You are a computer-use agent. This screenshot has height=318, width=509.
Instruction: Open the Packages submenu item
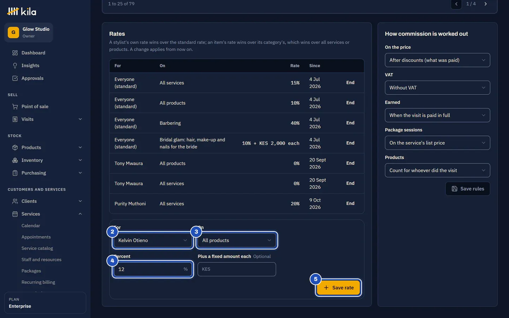pos(31,271)
